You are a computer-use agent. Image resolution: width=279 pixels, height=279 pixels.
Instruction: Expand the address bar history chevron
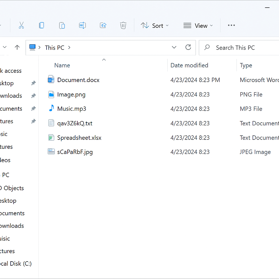174,47
